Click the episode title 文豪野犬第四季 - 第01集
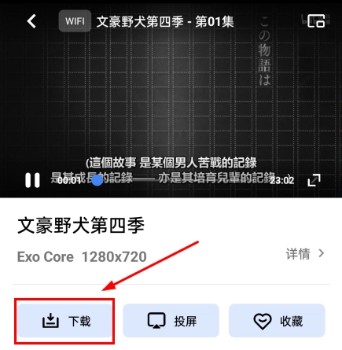Image resolution: width=342 pixels, height=350 pixels. click(165, 21)
